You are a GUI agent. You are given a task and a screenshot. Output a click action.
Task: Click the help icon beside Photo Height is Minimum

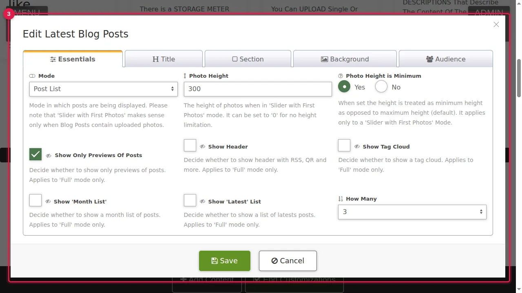tap(341, 76)
